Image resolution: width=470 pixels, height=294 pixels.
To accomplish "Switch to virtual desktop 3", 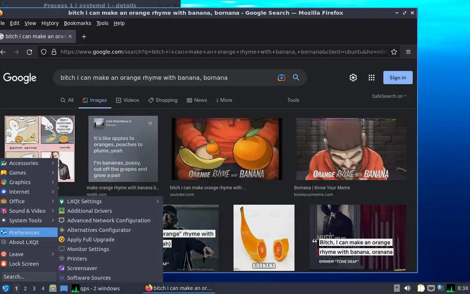I will (34, 288).
